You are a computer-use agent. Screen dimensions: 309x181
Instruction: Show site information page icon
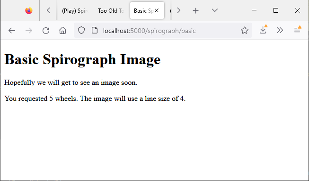coord(95,31)
